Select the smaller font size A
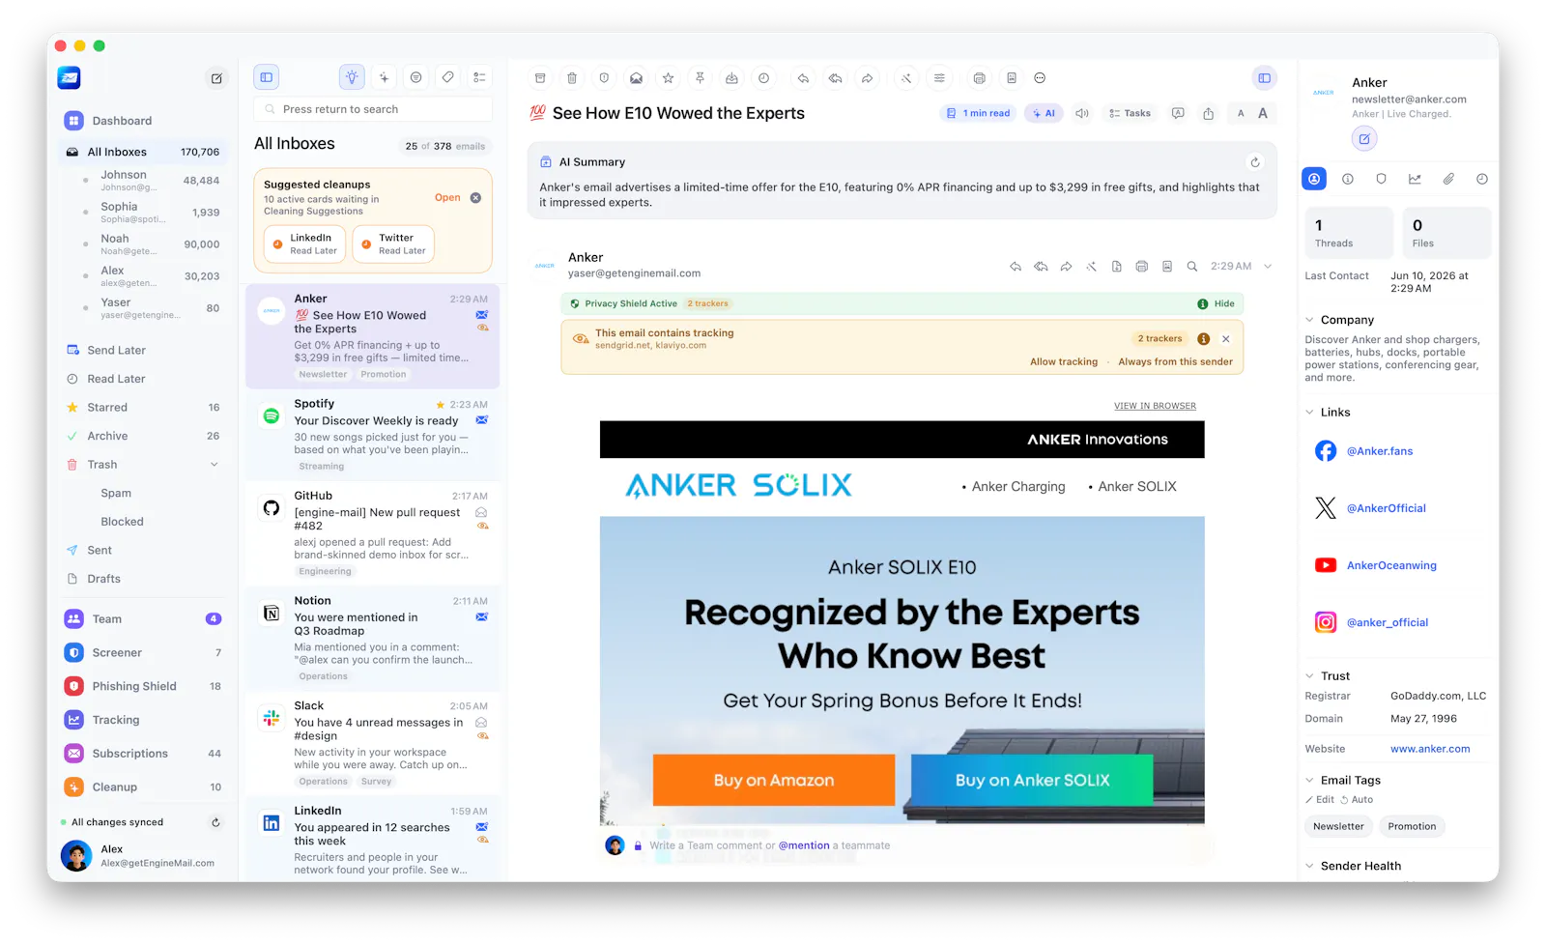 [x=1241, y=113]
